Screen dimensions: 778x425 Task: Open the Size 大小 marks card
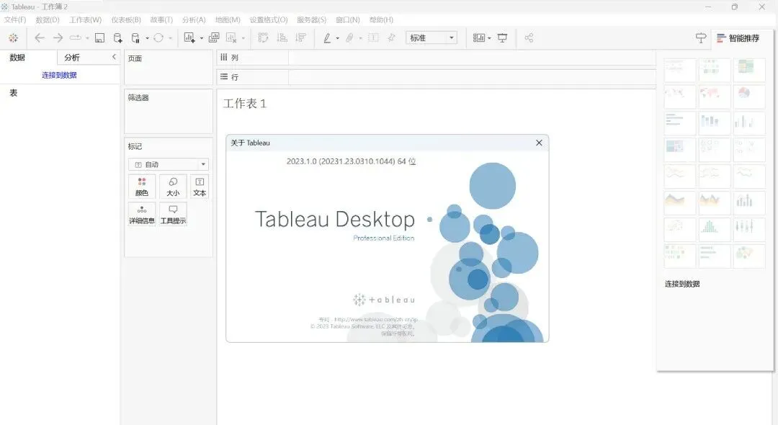pos(173,187)
